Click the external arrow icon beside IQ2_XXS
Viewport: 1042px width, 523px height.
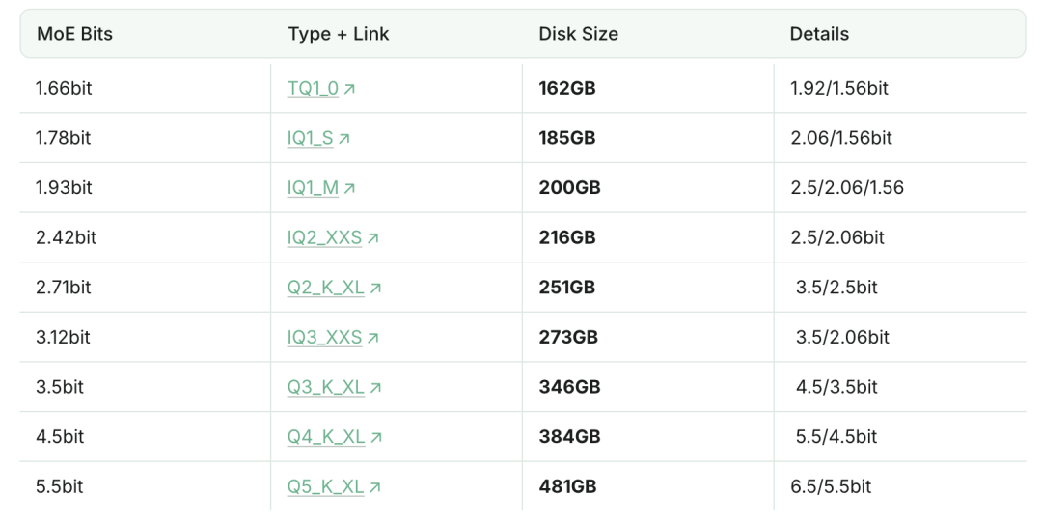372,238
